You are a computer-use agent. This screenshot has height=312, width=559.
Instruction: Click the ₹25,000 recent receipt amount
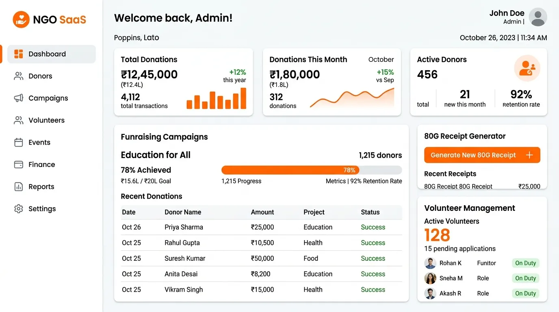pos(529,186)
